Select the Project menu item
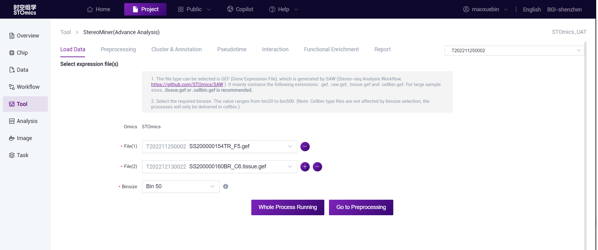598x250 pixels. coord(145,9)
